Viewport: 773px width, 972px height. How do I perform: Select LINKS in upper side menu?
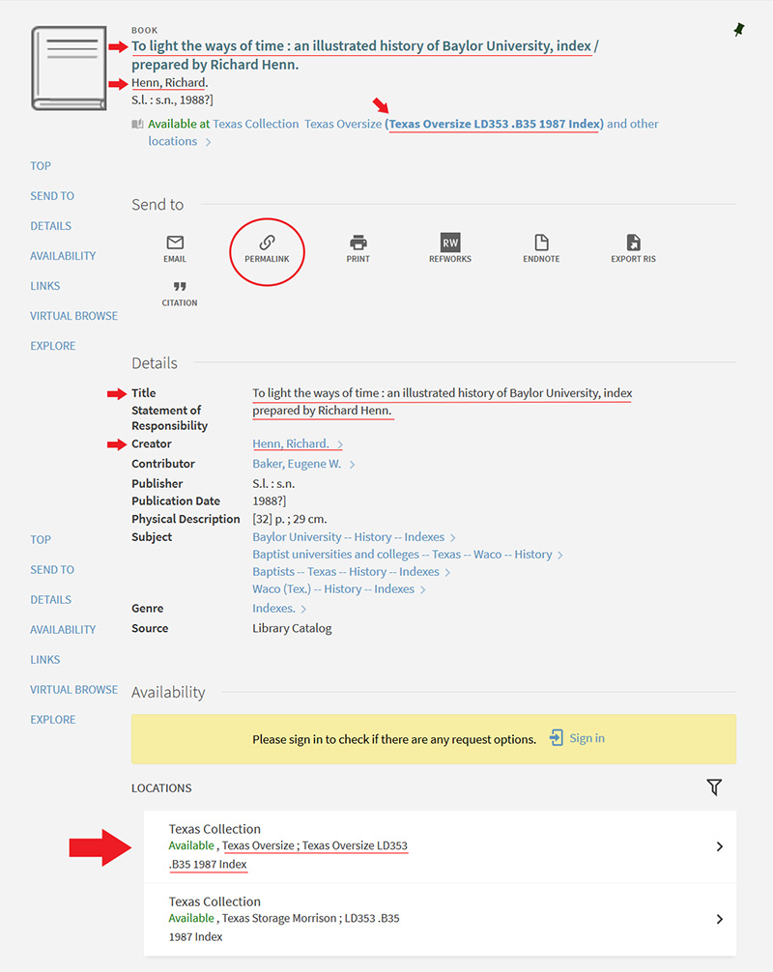(x=45, y=286)
